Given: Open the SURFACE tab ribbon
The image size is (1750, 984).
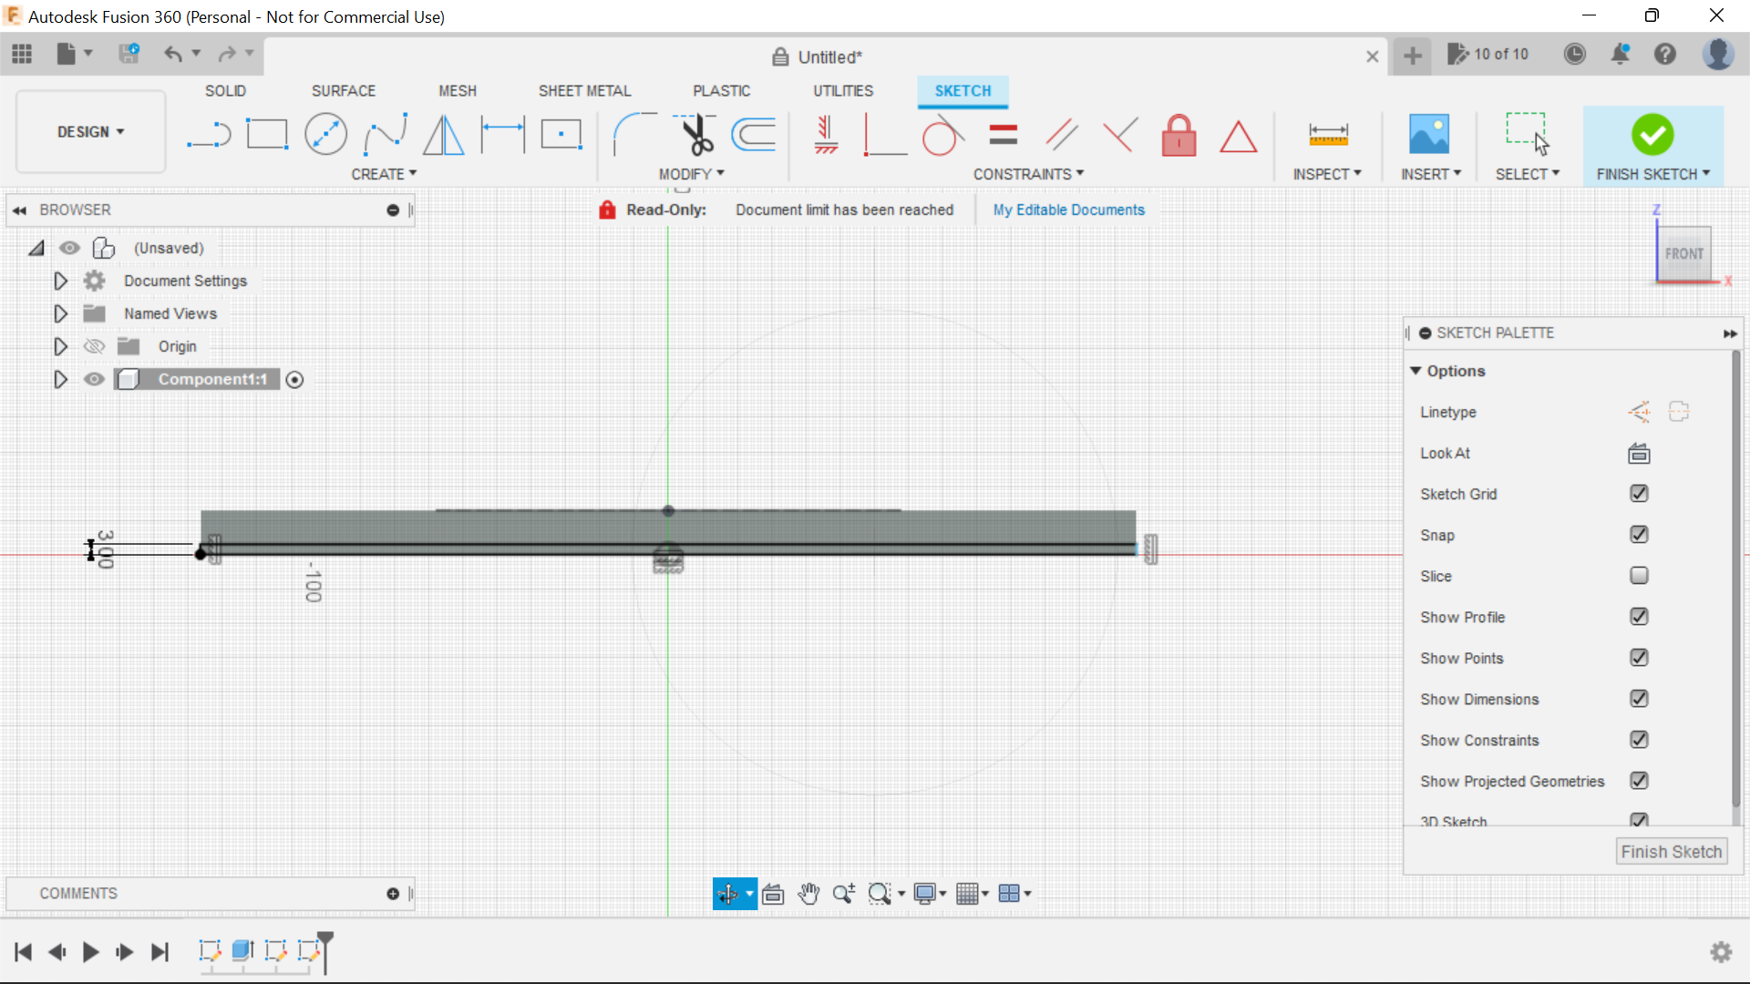Looking at the screenshot, I should tap(343, 90).
